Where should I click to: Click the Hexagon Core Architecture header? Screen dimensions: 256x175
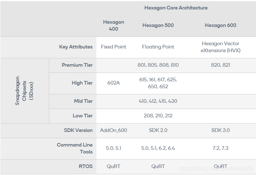coord(176,8)
